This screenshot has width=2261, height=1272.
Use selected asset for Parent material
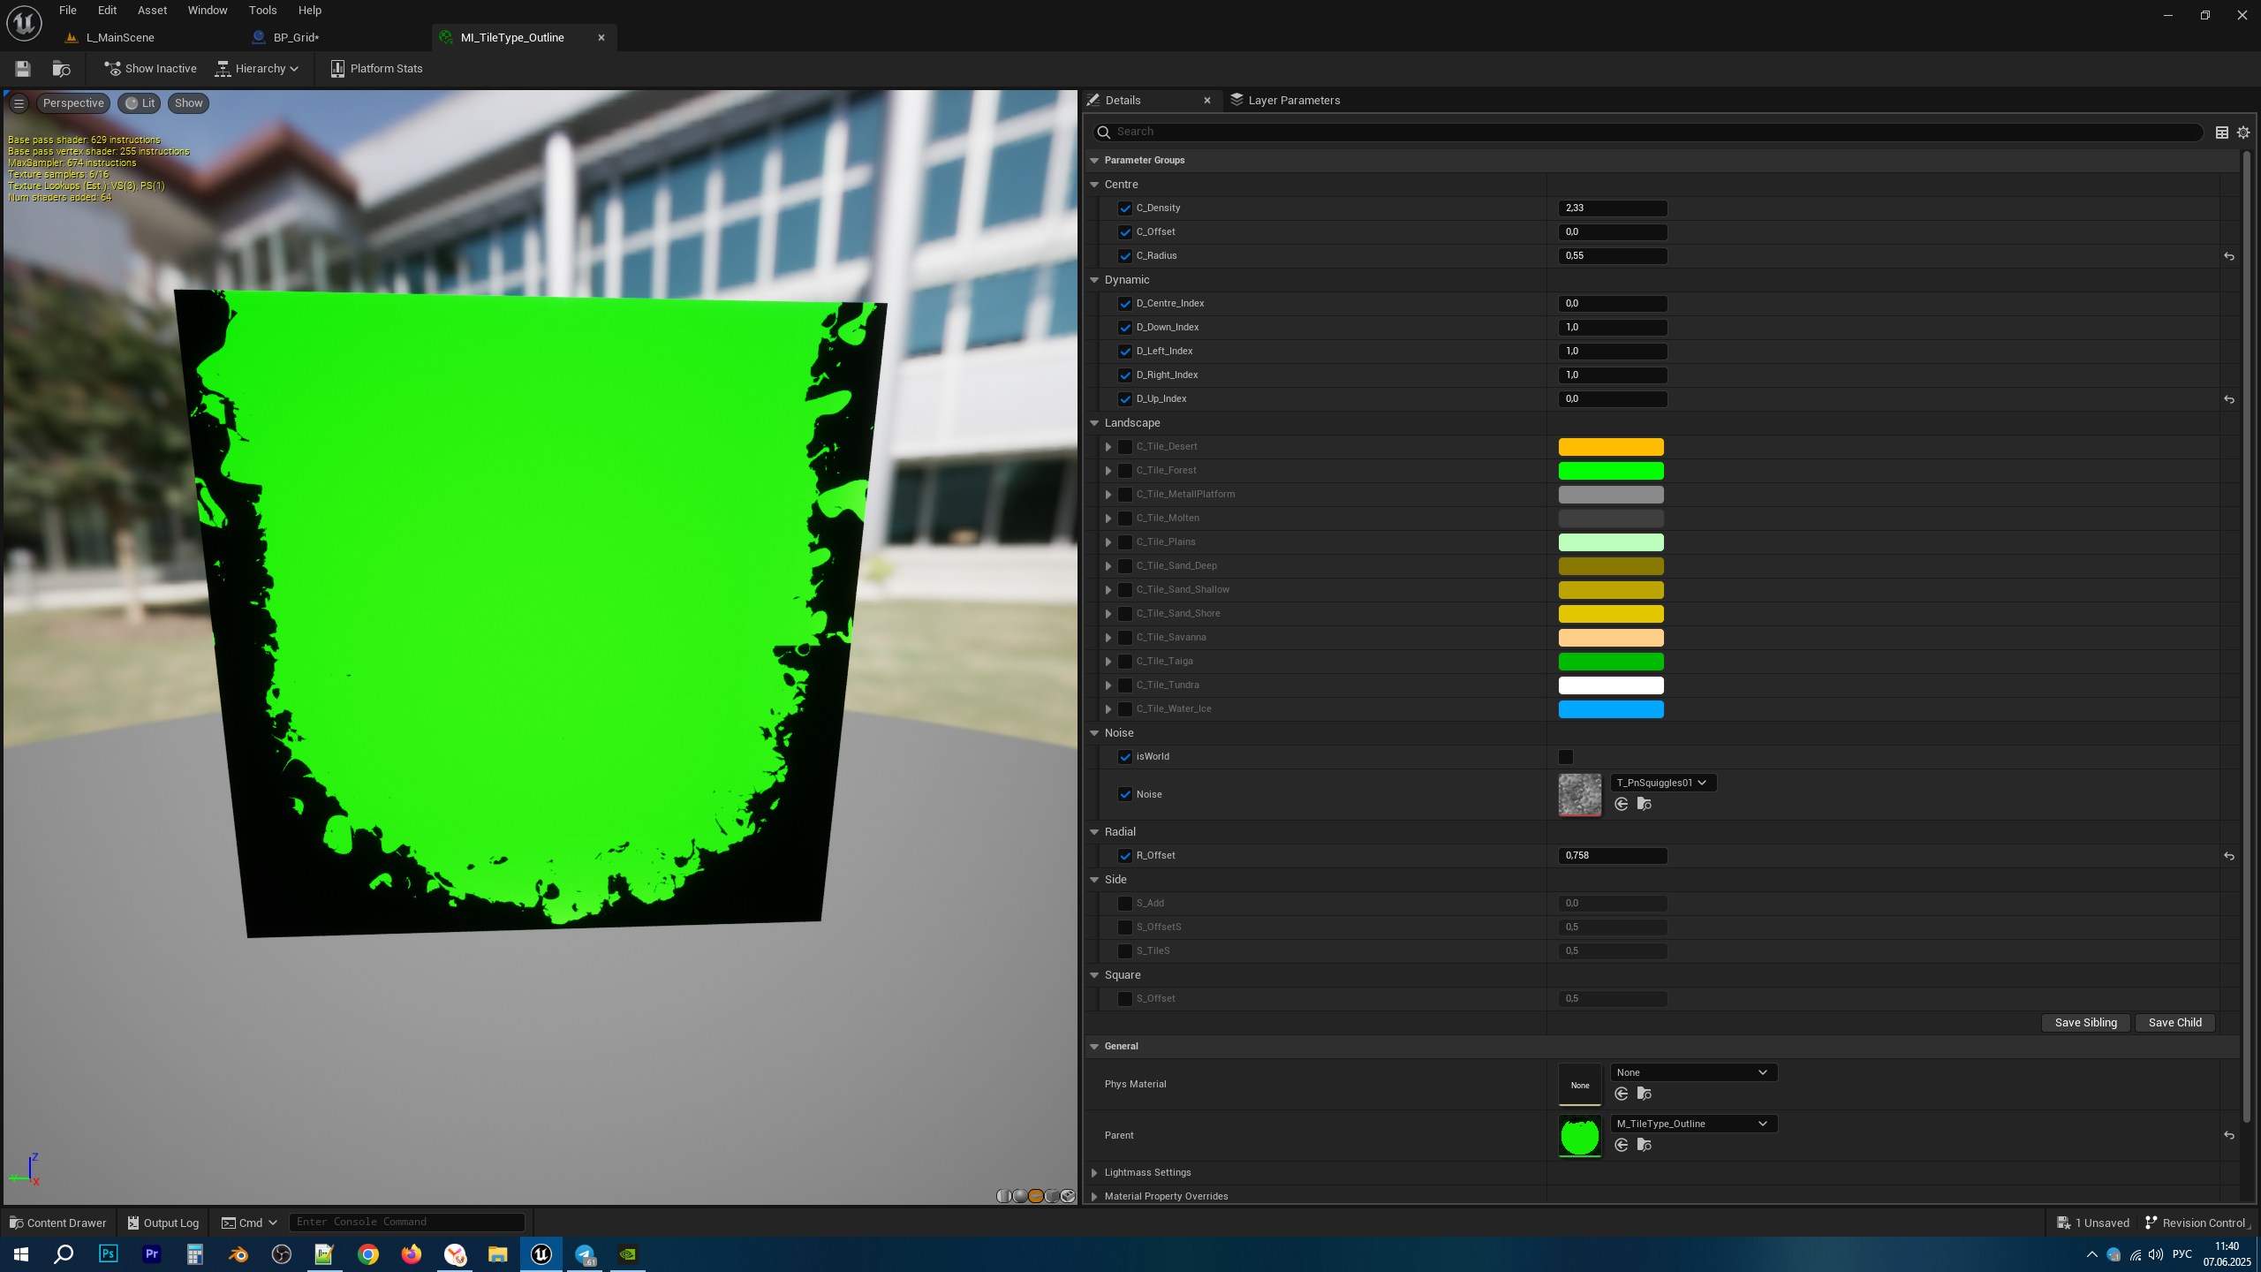tap(1622, 1145)
